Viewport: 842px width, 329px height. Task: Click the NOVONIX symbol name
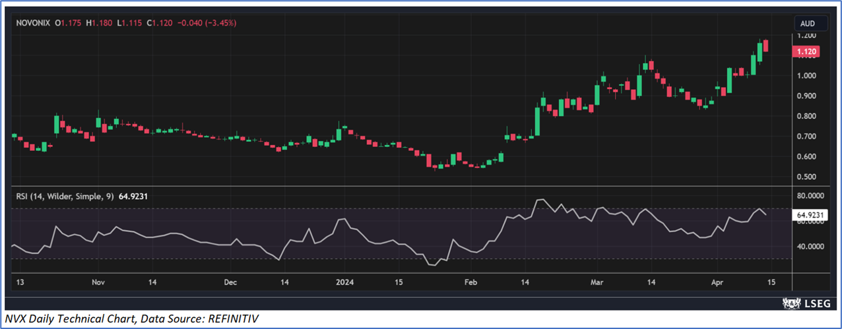tap(34, 23)
